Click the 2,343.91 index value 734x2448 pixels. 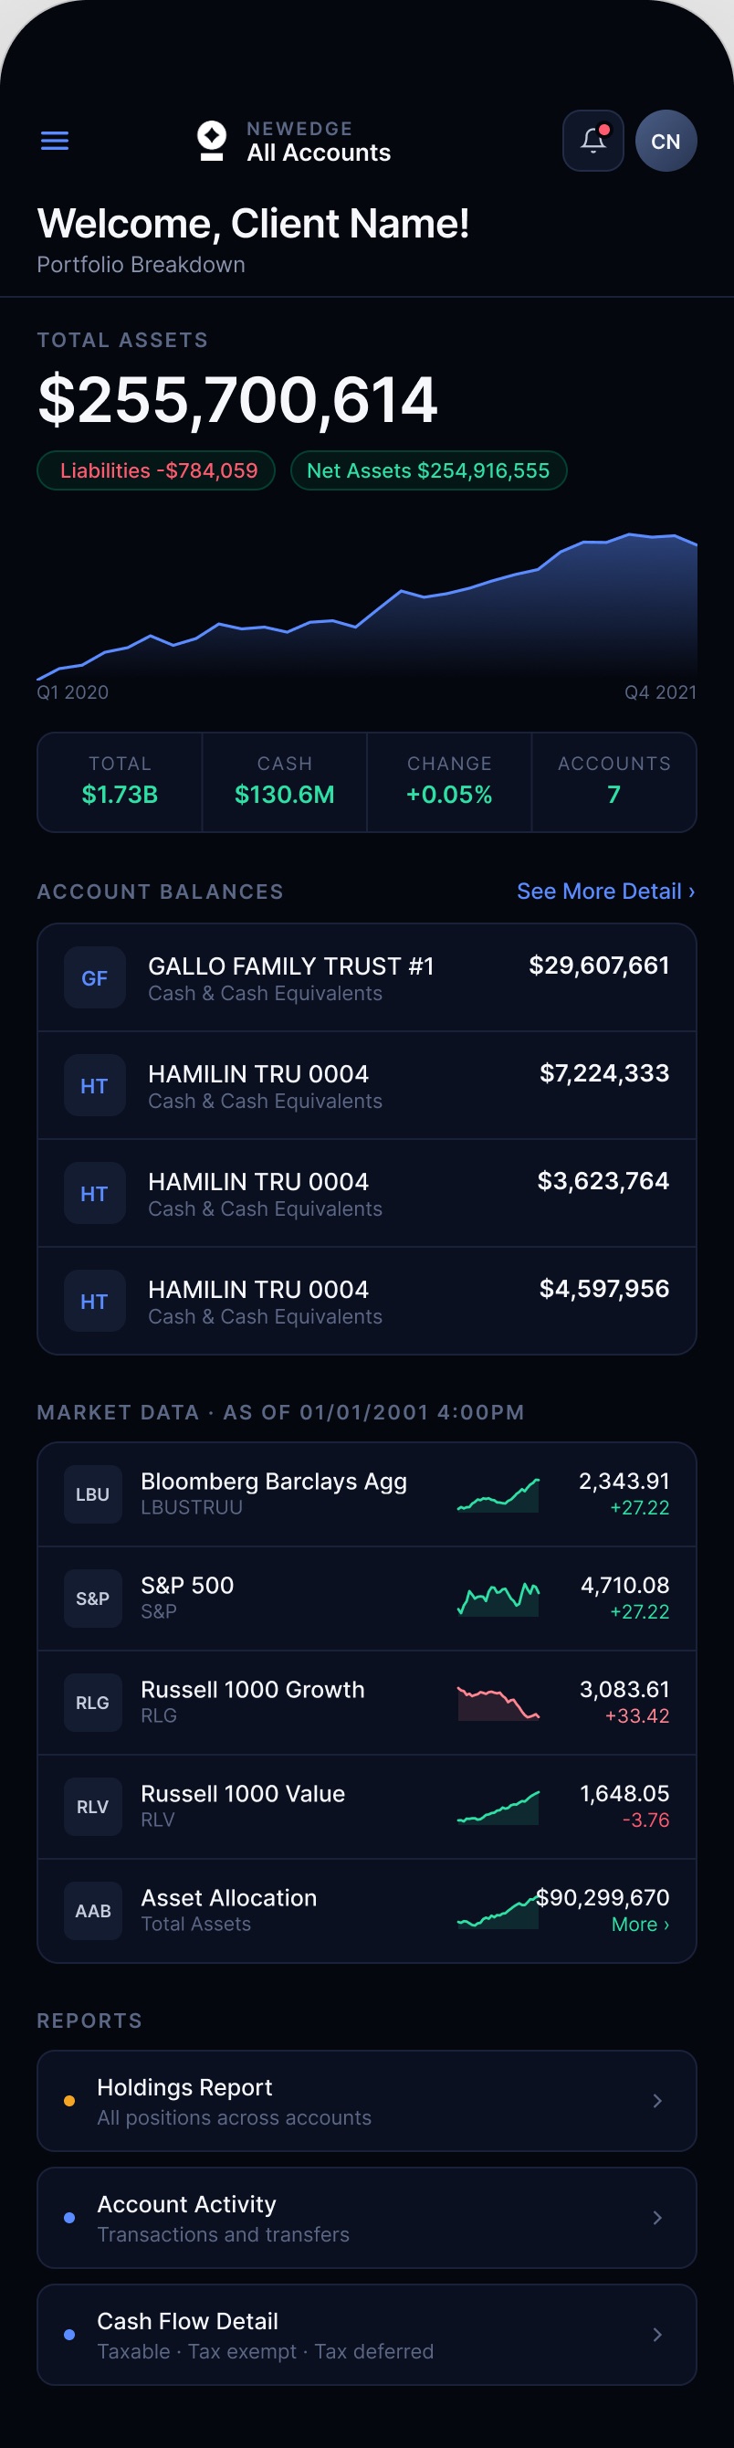[624, 1482]
